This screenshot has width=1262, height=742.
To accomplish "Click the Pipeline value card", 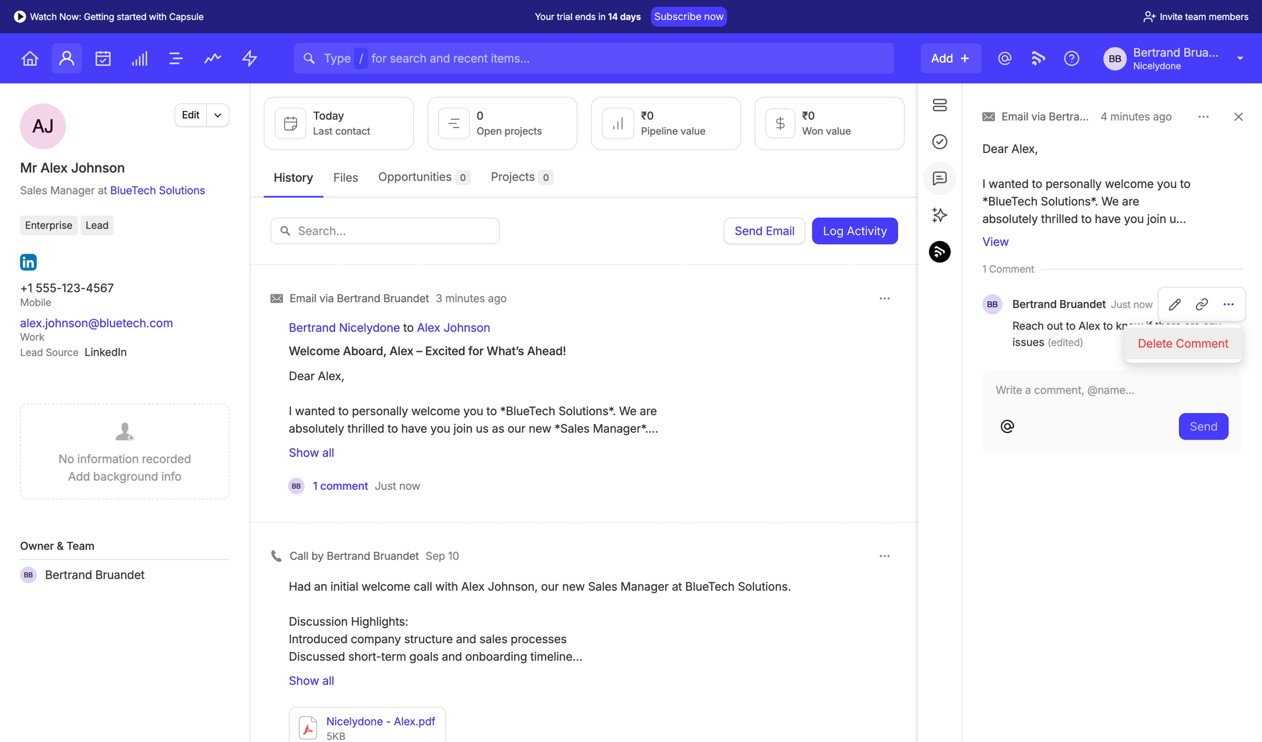I will point(666,123).
